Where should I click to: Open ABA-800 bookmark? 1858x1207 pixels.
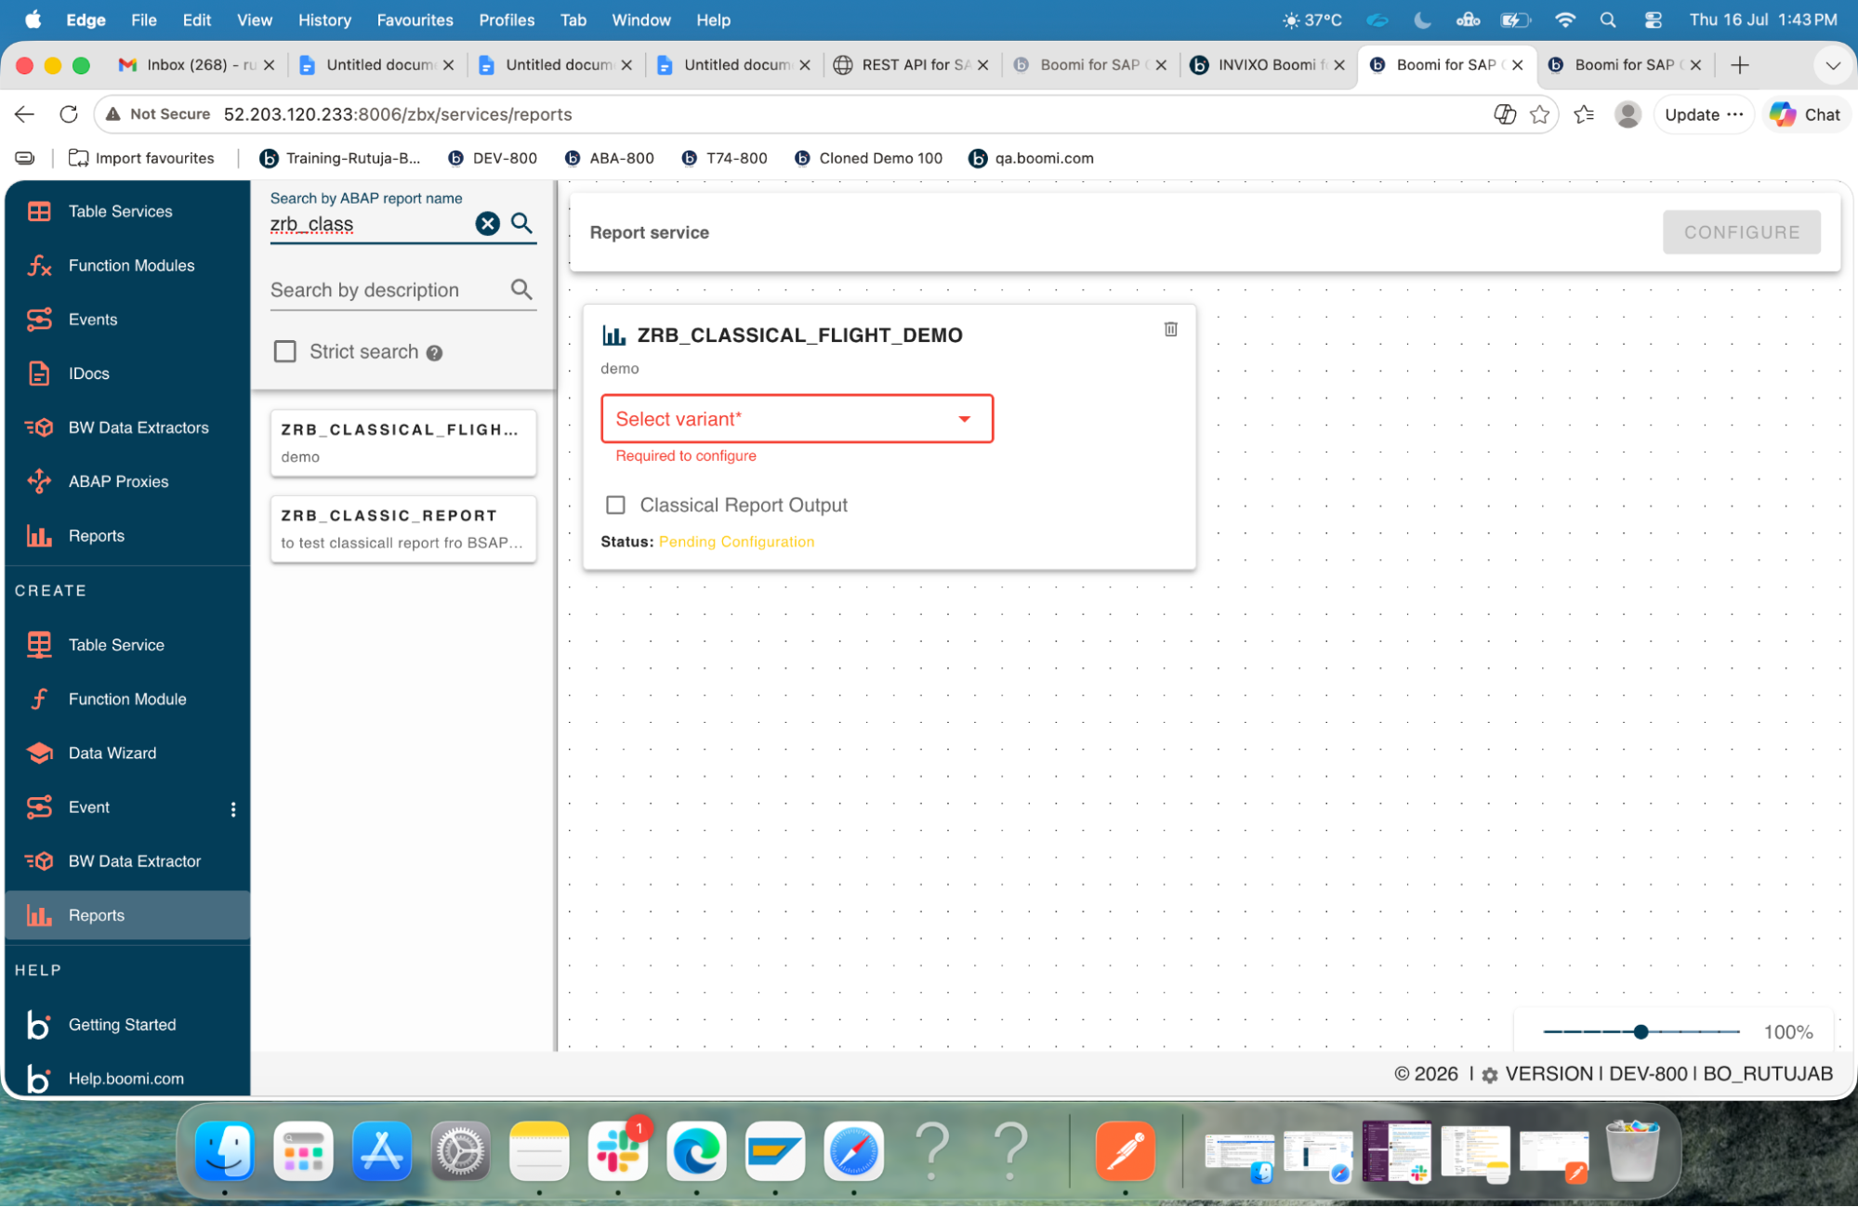[610, 159]
